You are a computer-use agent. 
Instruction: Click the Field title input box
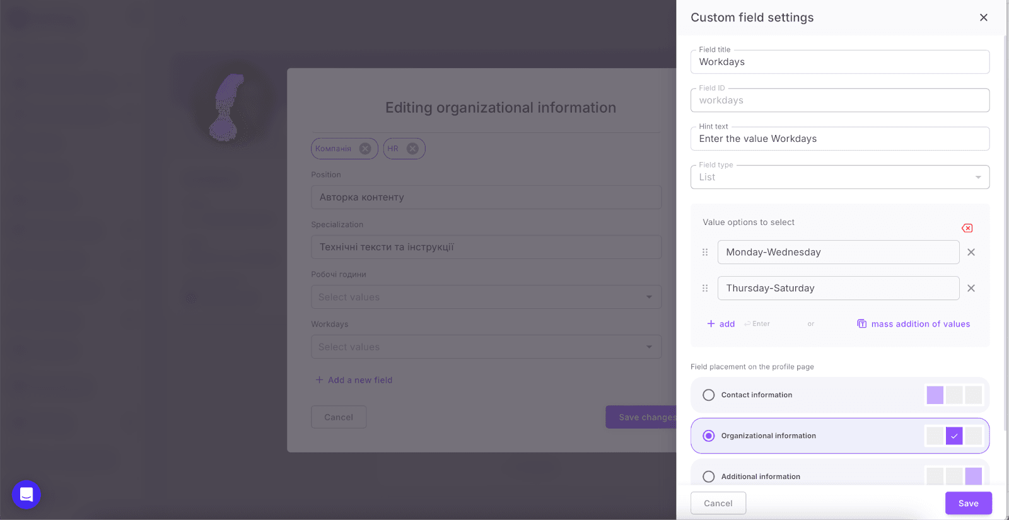pyautogui.click(x=839, y=62)
